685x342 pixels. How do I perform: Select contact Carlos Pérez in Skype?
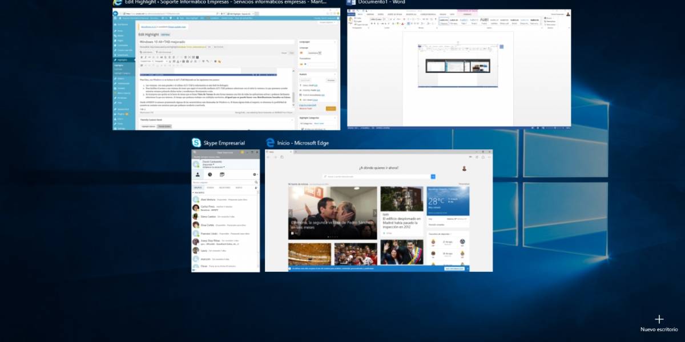tap(225, 208)
